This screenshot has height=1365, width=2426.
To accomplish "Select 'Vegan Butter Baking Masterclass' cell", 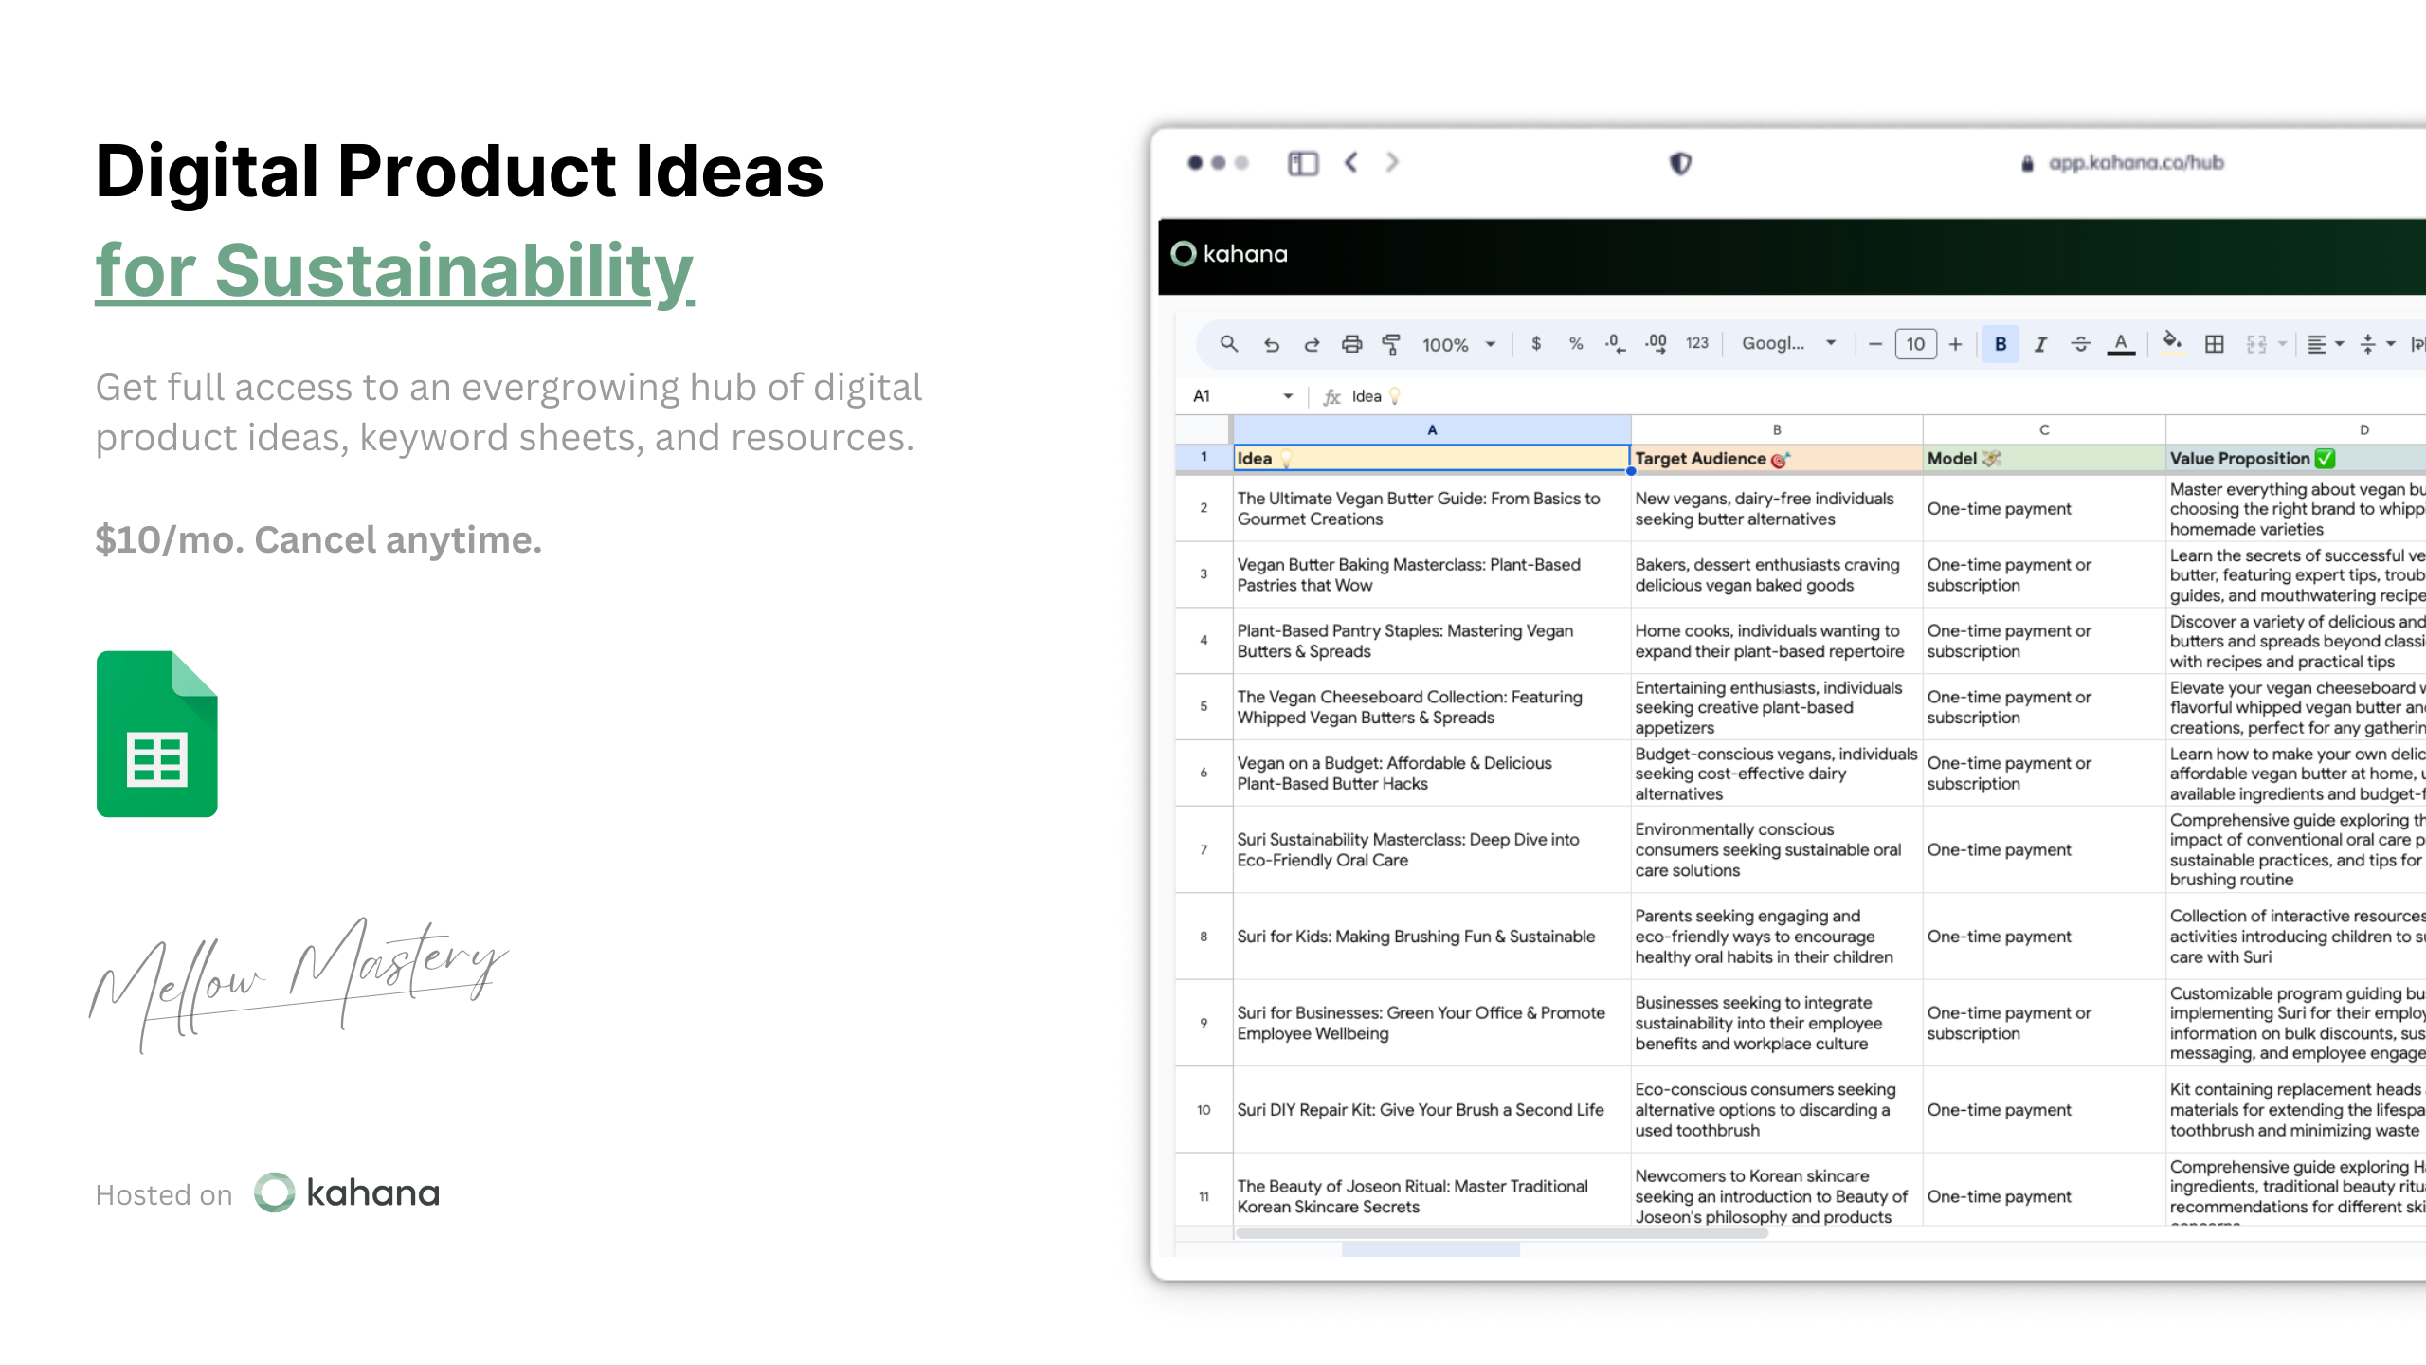I will click(1432, 574).
